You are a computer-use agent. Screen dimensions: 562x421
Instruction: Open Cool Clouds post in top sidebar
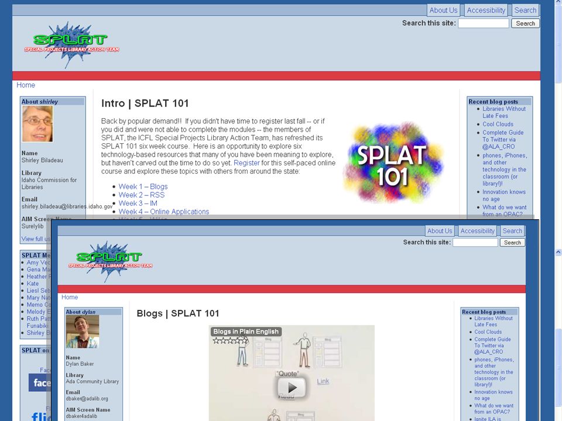click(x=498, y=124)
